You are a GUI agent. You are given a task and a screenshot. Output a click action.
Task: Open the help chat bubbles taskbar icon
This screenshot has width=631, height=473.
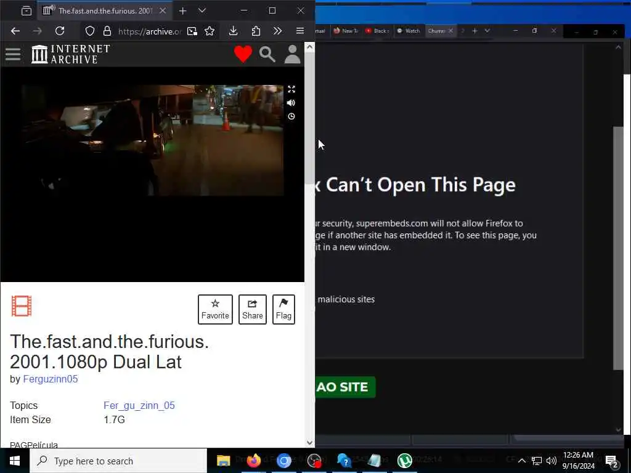(x=344, y=461)
